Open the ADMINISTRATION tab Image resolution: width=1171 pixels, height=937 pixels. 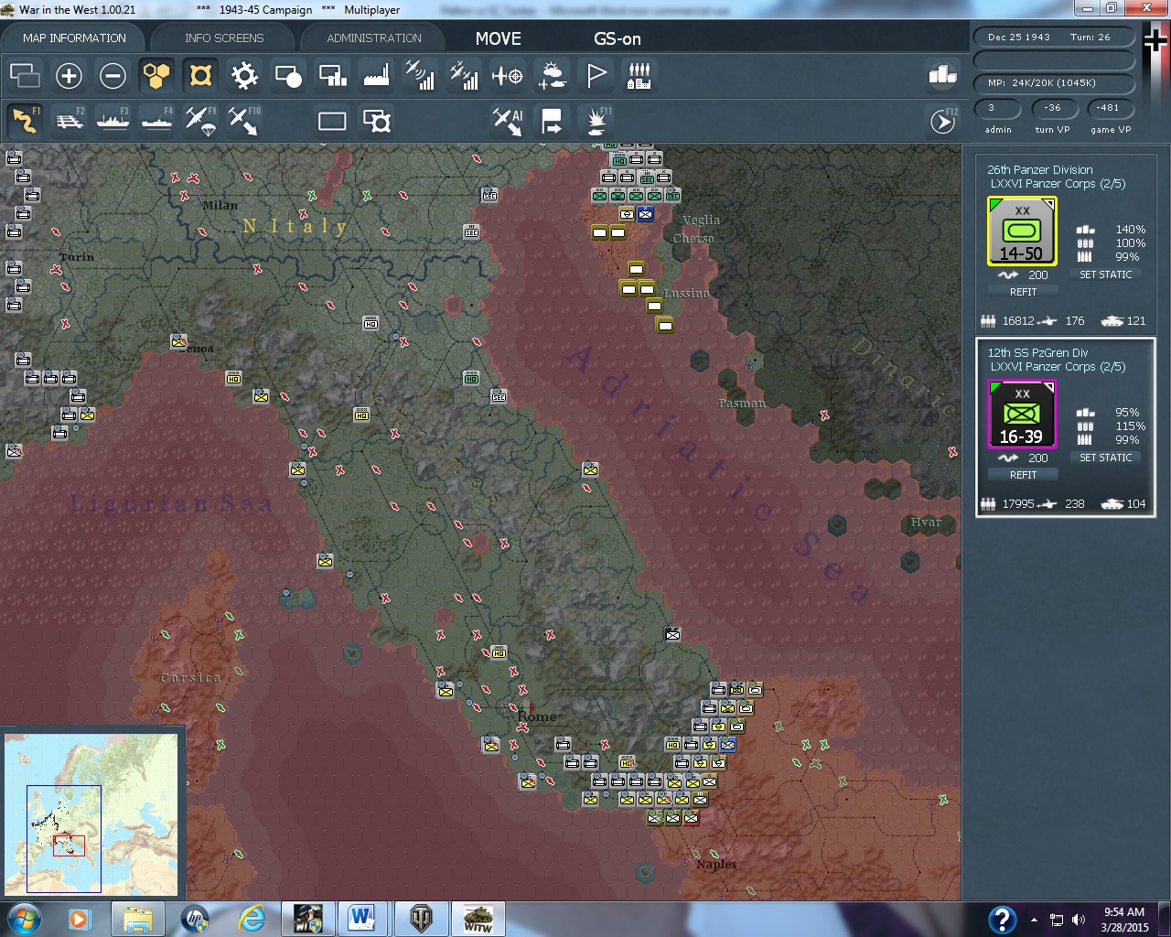(x=374, y=38)
